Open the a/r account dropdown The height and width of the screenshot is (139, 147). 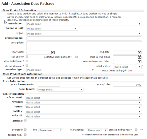click(84, 98)
